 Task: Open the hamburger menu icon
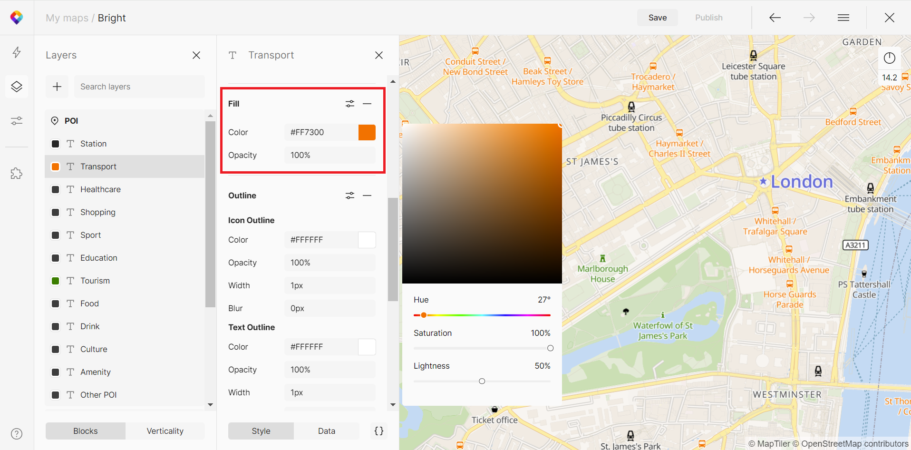843,18
